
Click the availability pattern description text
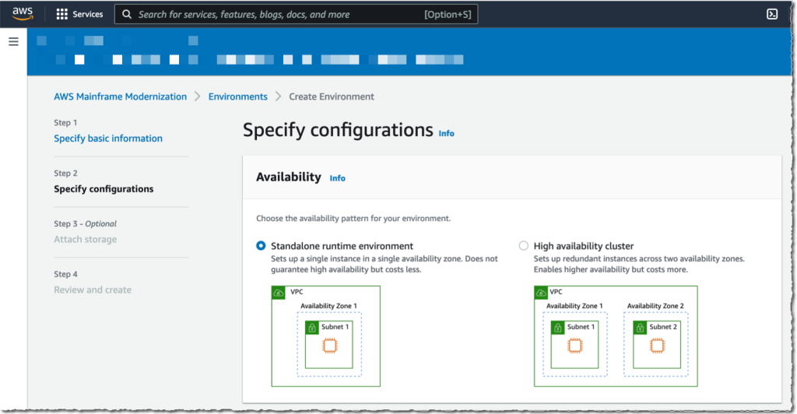tap(353, 219)
